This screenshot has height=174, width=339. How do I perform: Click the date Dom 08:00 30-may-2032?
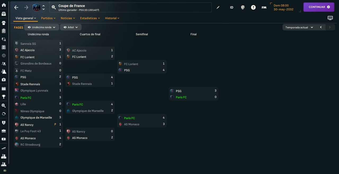[283, 7]
